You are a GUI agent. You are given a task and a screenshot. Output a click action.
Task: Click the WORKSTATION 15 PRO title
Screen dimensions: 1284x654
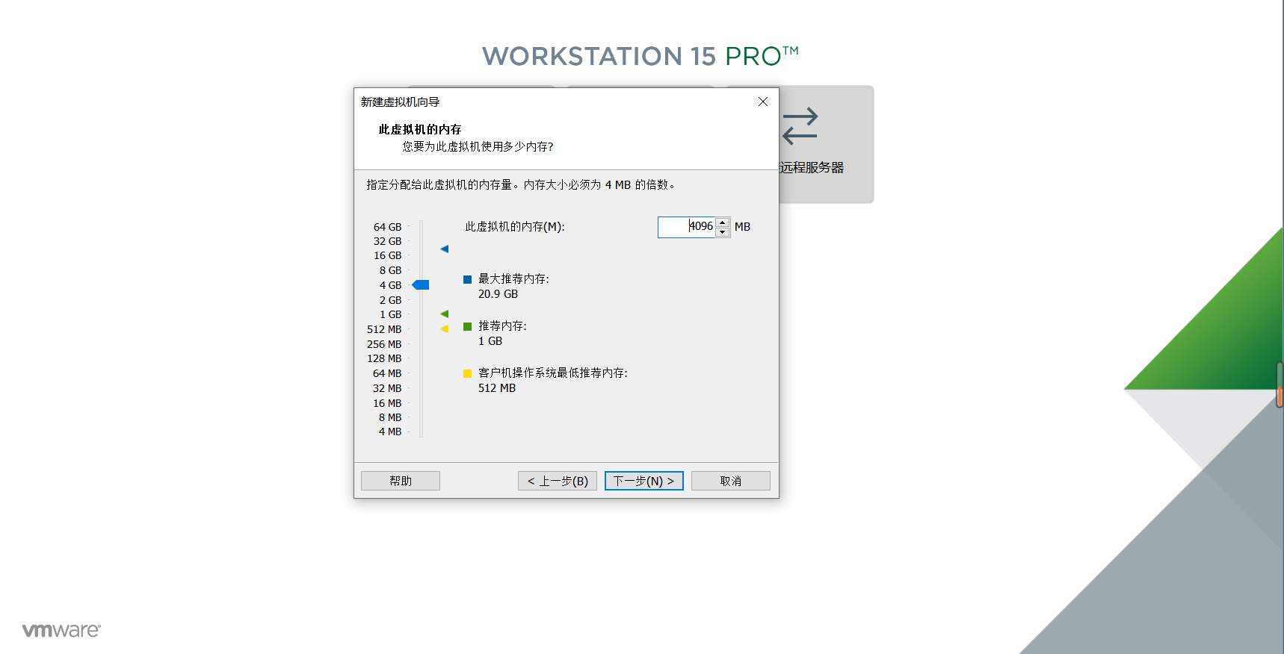click(x=641, y=56)
